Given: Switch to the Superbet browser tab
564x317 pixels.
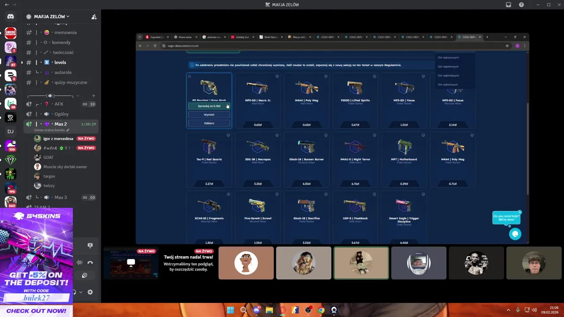Looking at the screenshot, I should [156, 37].
